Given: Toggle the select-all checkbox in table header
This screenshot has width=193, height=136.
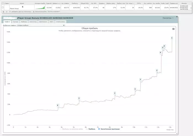Looking at the screenshot, I should [3, 3].
